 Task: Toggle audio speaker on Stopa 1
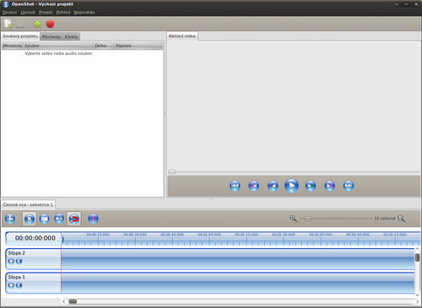click(19, 285)
